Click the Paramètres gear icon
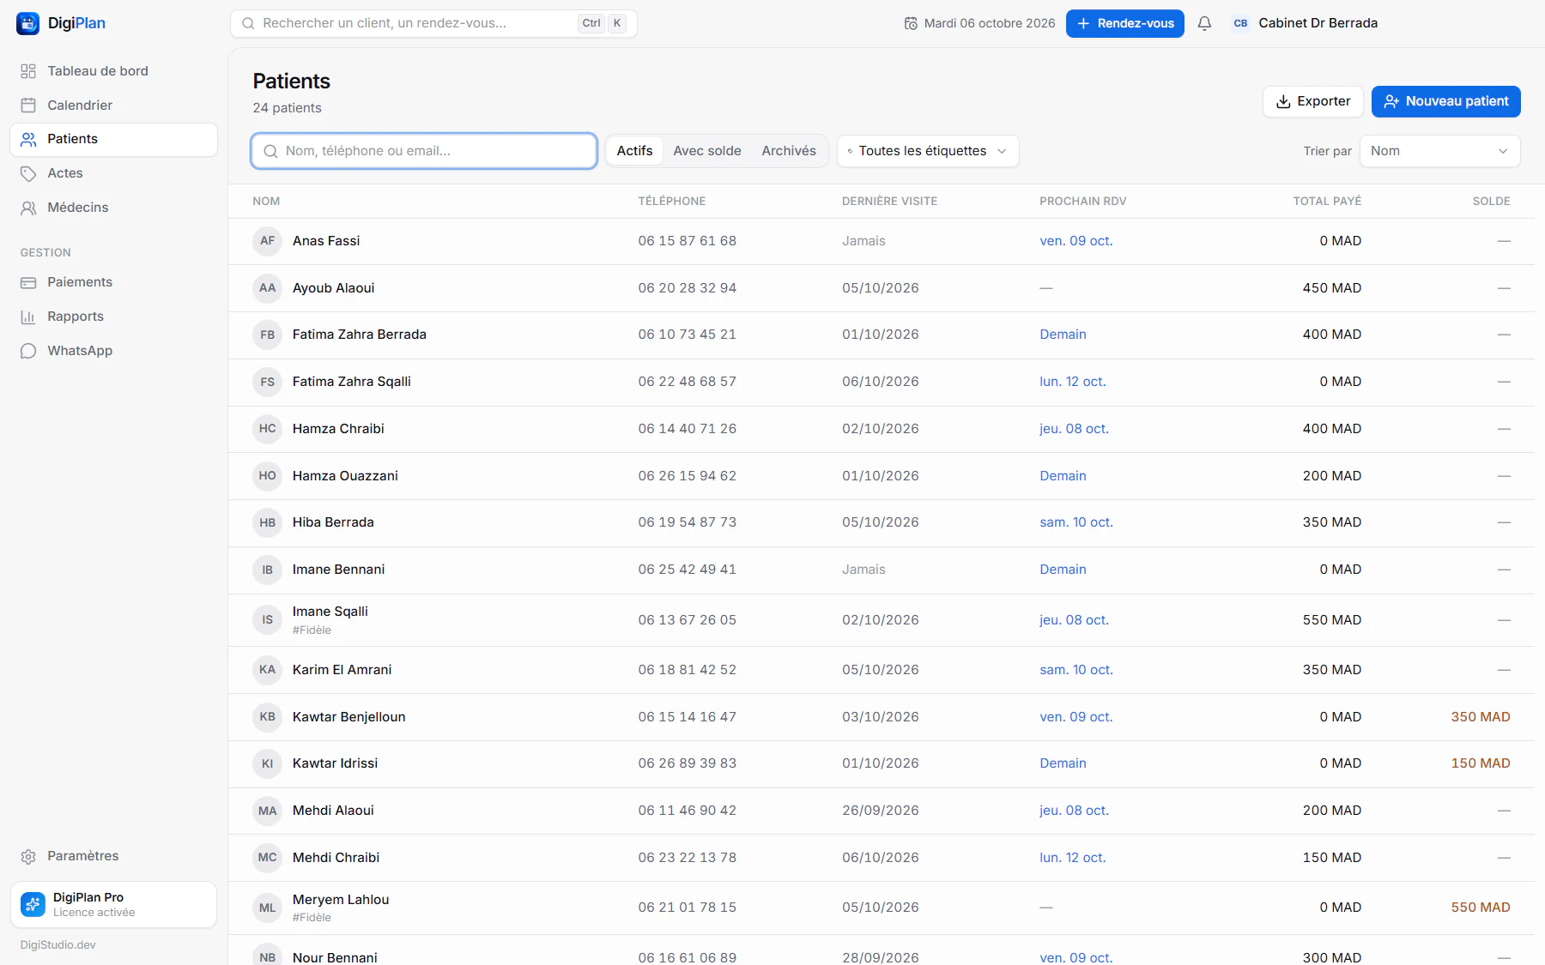This screenshot has height=965, width=1545. [x=28, y=856]
